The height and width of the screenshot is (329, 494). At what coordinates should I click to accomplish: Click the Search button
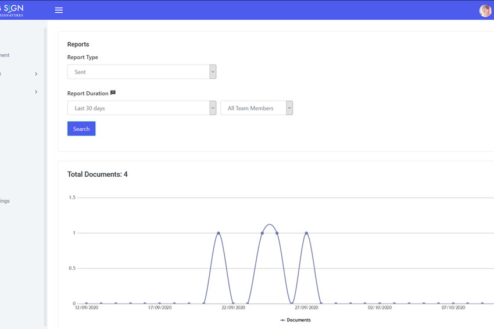[81, 128]
